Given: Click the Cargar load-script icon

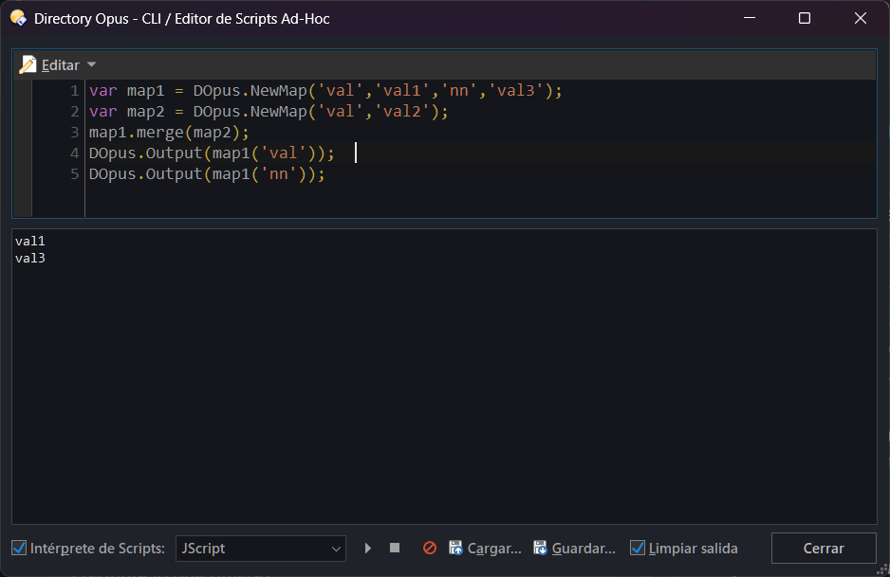Looking at the screenshot, I should click(x=455, y=548).
